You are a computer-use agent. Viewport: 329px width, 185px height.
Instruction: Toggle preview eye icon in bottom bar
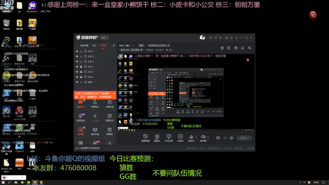tap(225, 138)
